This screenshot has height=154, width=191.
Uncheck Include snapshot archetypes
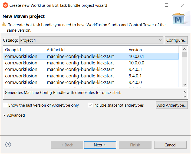(90, 105)
